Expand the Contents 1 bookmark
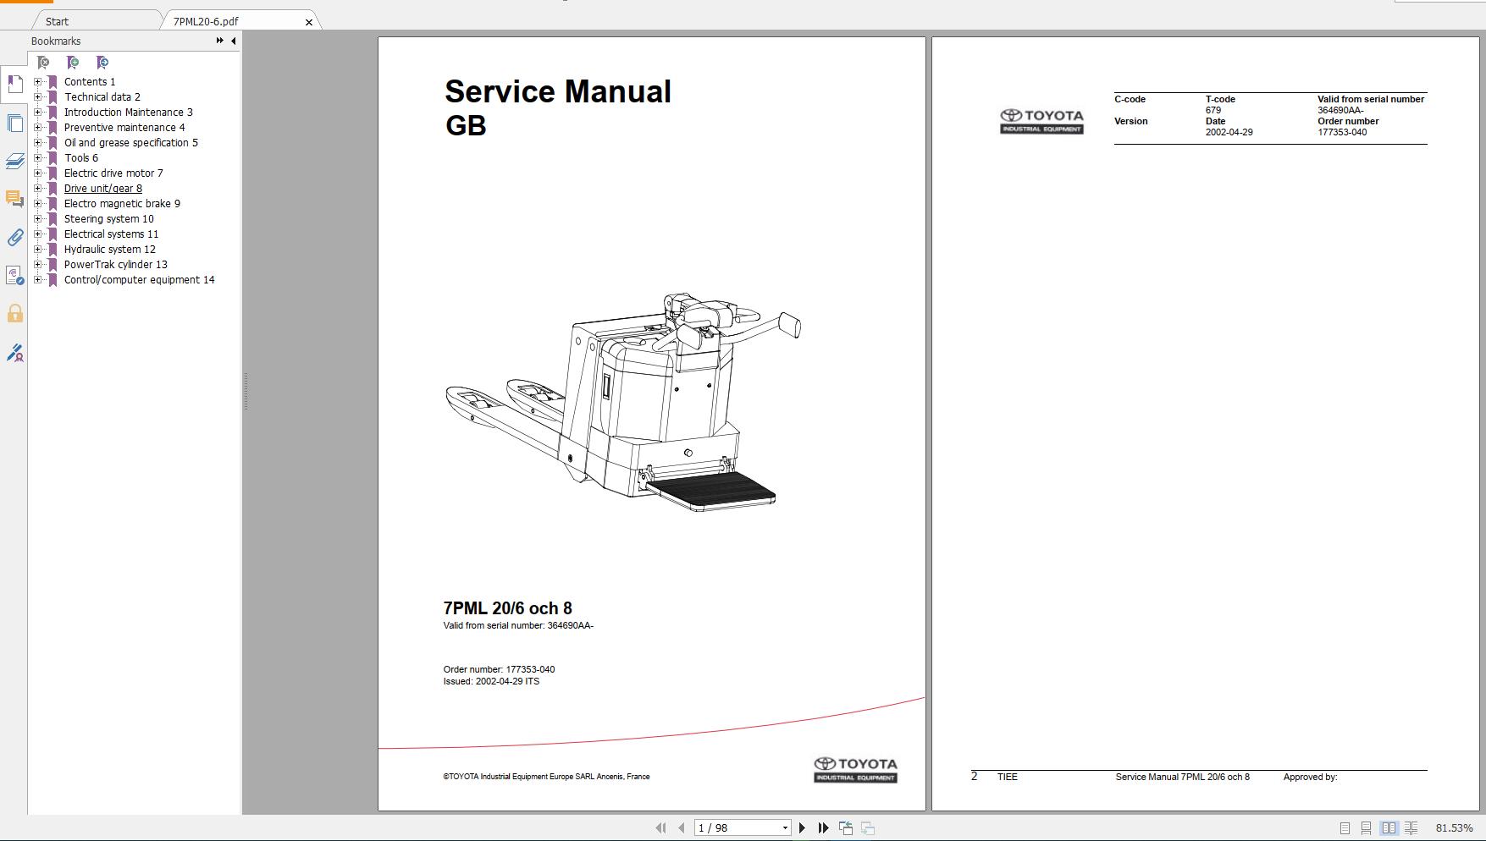 [x=37, y=82]
